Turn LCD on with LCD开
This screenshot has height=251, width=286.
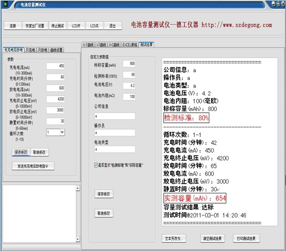tap(76, 26)
